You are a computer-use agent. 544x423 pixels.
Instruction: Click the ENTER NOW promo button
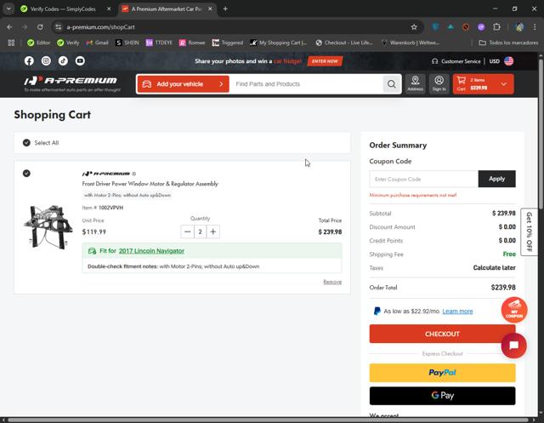[x=325, y=61]
